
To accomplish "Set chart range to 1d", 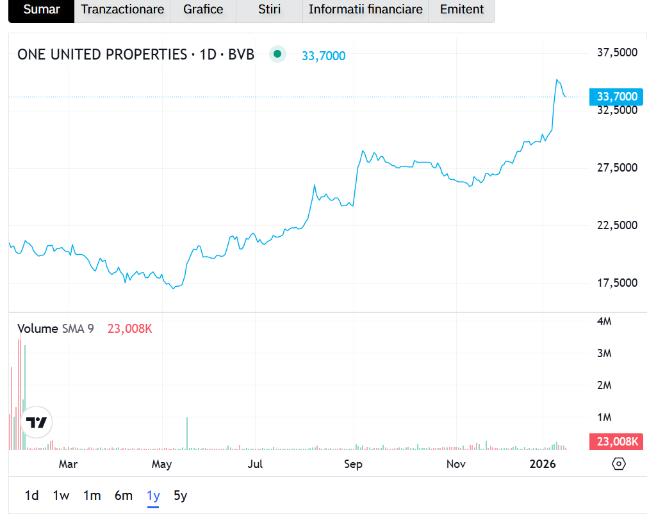I will tap(31, 495).
